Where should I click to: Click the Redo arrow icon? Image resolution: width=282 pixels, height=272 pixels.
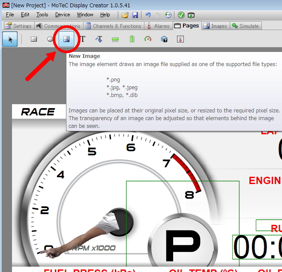[x=158, y=15]
